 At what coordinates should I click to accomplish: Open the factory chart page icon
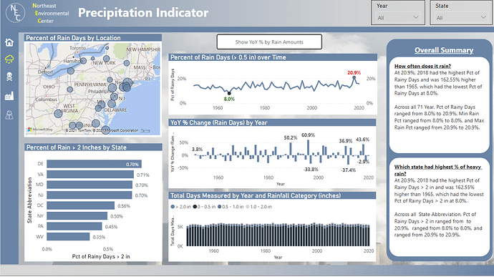click(x=9, y=96)
